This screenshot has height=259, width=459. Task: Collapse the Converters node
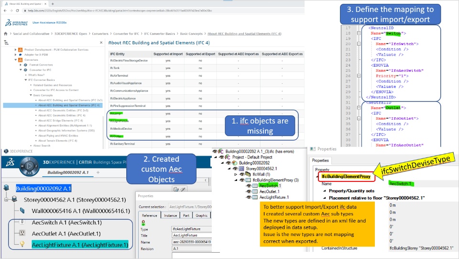click(15, 60)
